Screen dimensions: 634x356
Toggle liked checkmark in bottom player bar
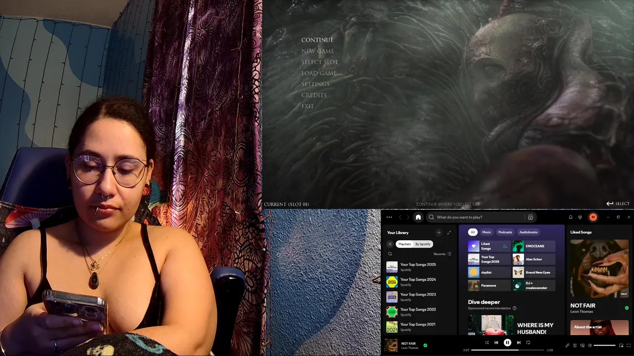click(425, 345)
